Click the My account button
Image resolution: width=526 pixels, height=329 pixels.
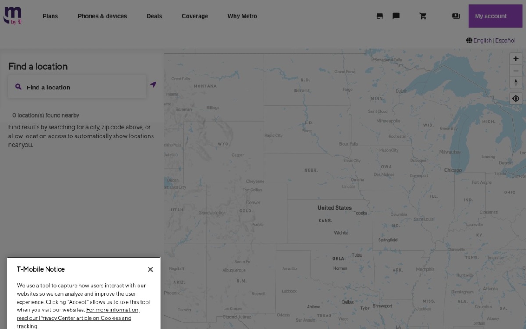[x=495, y=16]
